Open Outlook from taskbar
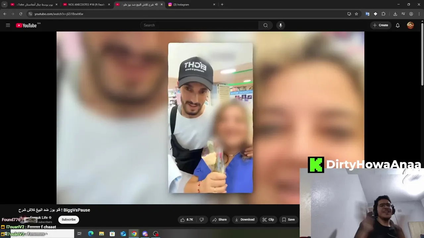424x238 pixels. (123, 234)
